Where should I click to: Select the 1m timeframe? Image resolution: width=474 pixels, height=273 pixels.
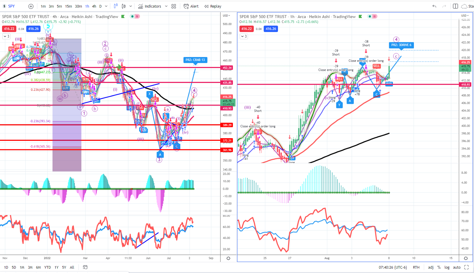43,6
